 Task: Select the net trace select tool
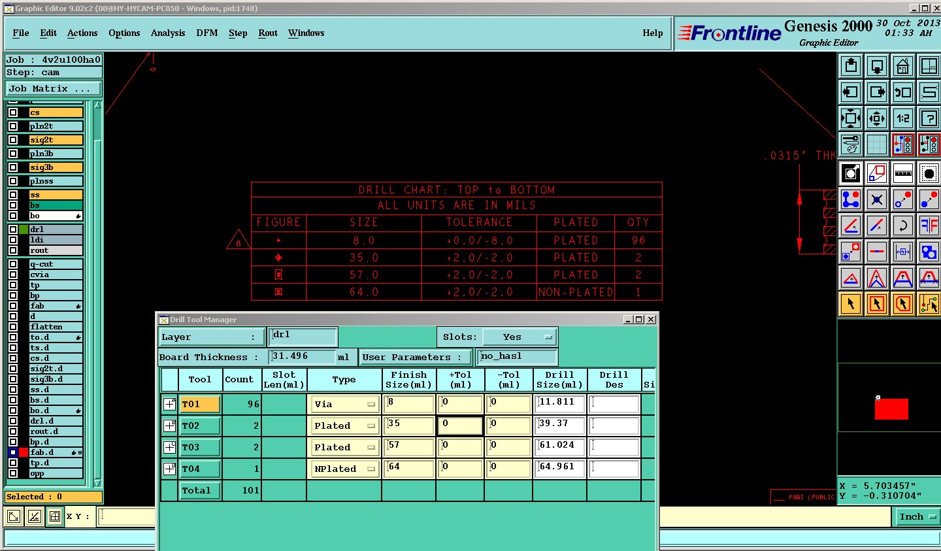click(x=929, y=304)
